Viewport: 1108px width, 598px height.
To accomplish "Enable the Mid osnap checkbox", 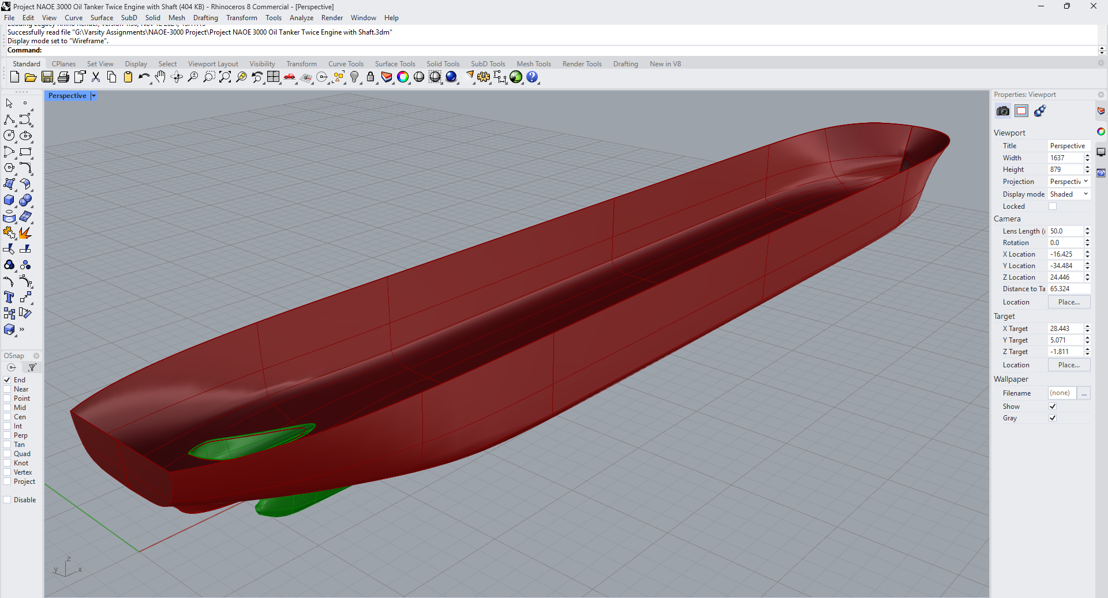I will point(8,408).
